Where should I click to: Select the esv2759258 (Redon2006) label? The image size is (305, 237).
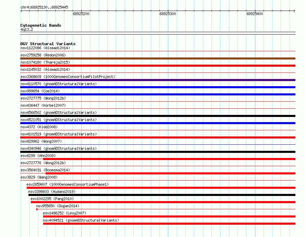point(43,55)
